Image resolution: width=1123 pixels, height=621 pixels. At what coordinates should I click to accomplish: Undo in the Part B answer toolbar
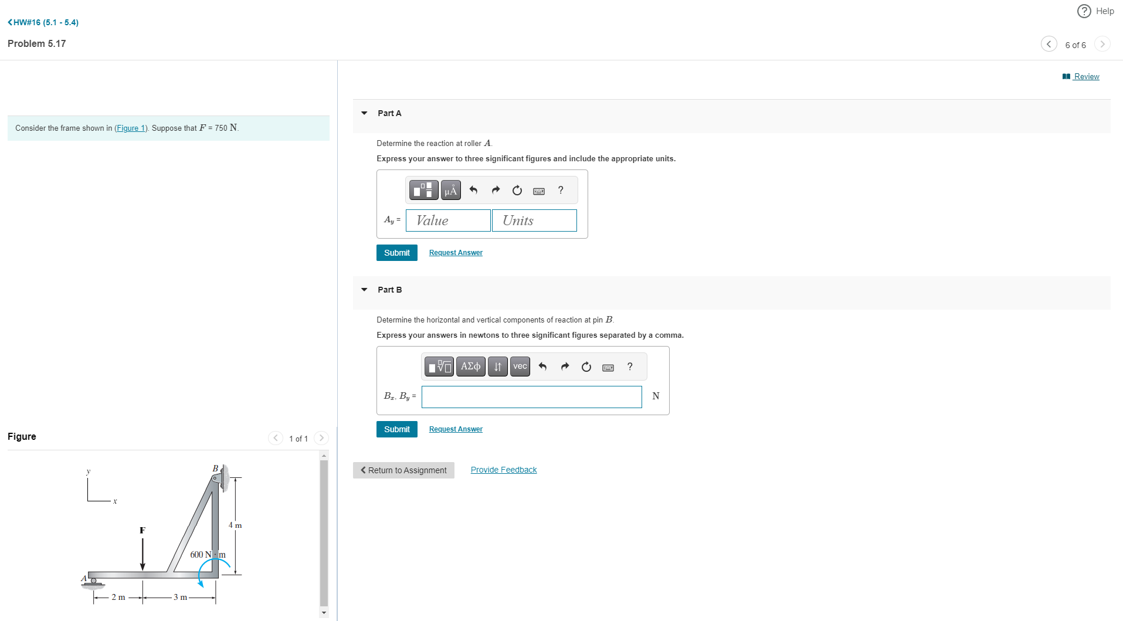[x=543, y=367]
